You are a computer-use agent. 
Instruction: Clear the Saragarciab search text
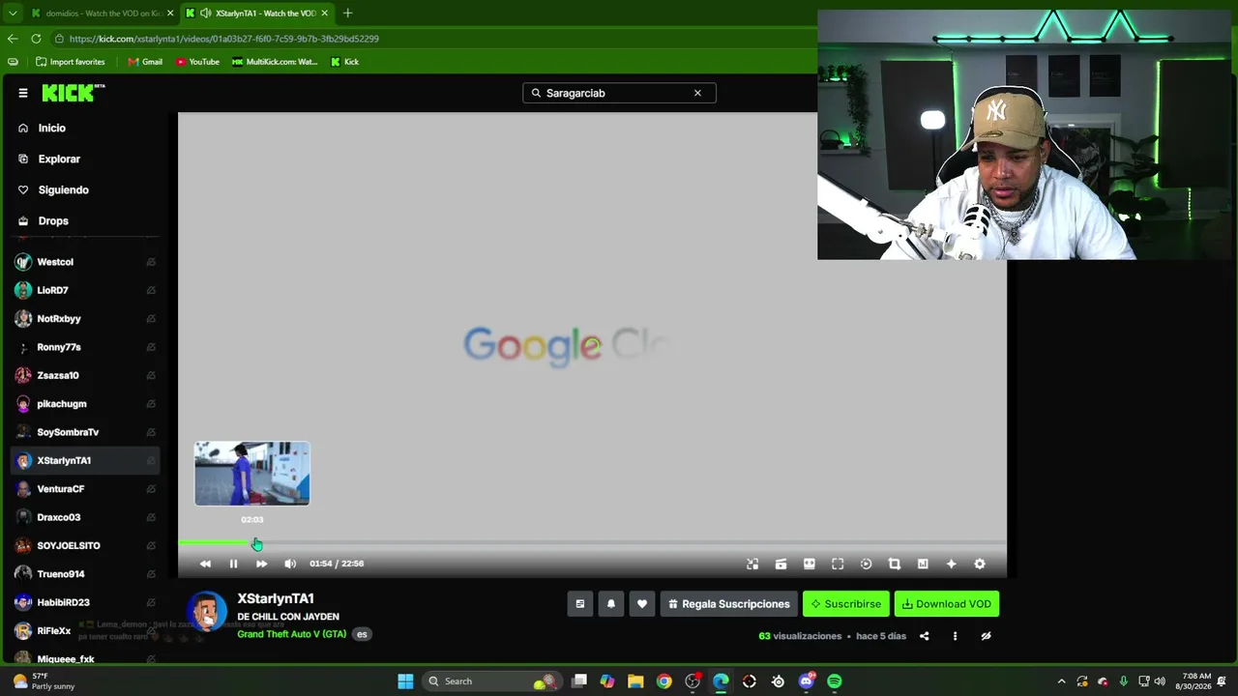[697, 93]
